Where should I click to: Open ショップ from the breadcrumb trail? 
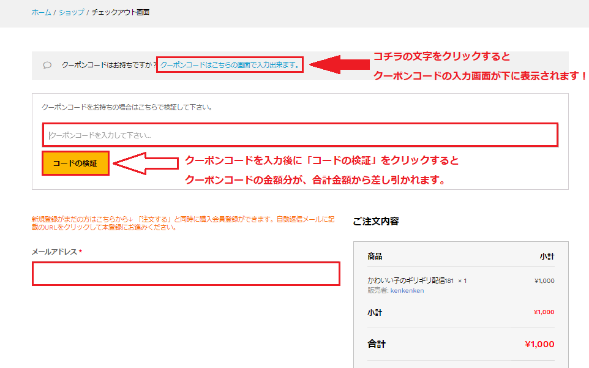(x=71, y=12)
